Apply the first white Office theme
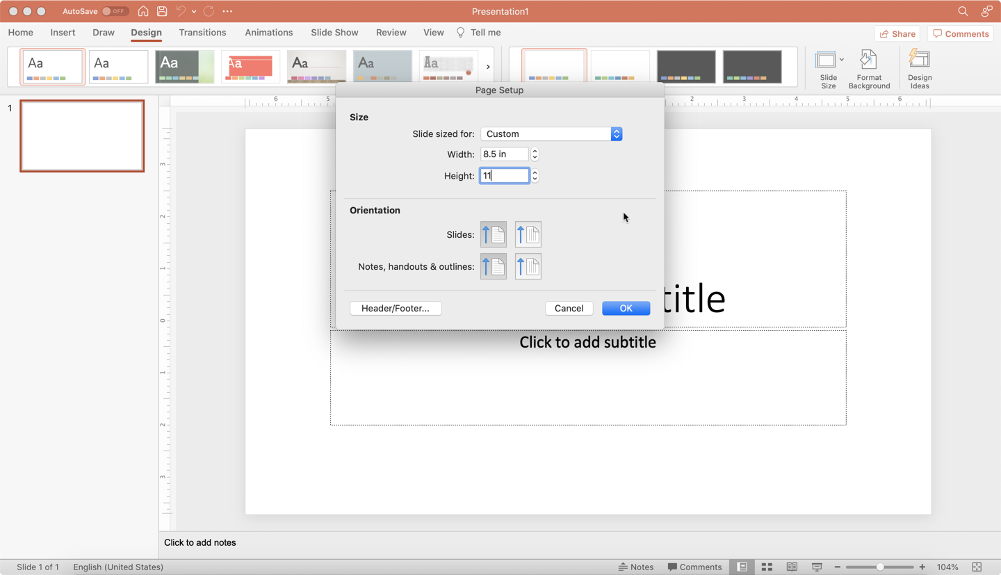 tap(53, 67)
